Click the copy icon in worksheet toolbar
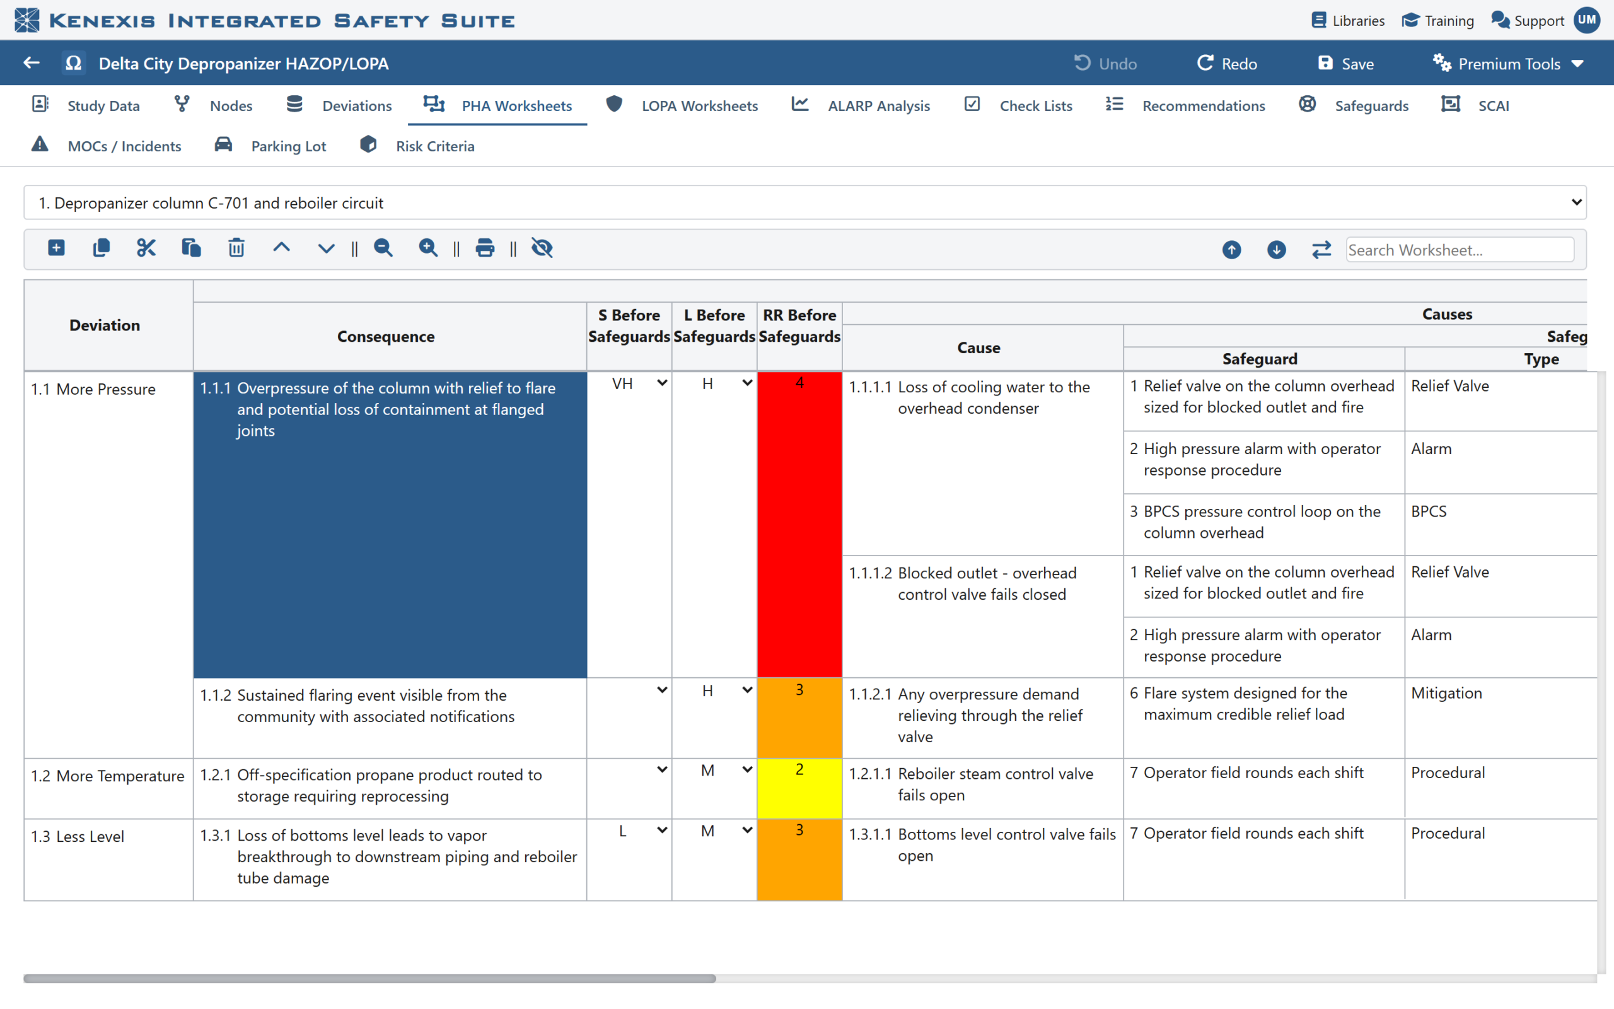 point(102,248)
